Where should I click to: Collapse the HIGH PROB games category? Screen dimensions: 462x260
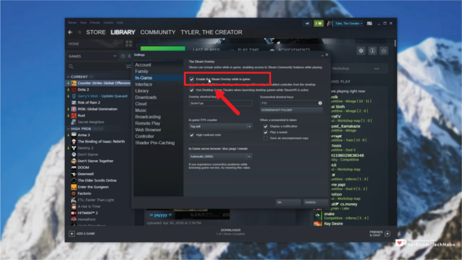(x=69, y=129)
